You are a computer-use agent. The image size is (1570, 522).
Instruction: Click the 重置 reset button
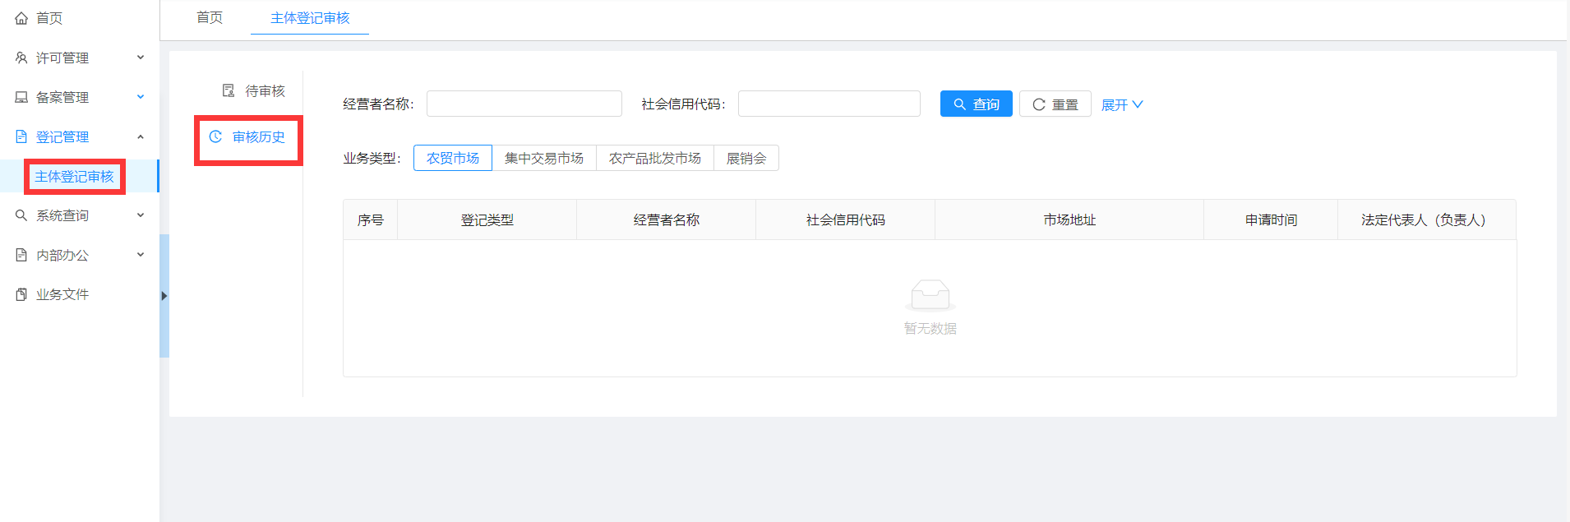1055,104
